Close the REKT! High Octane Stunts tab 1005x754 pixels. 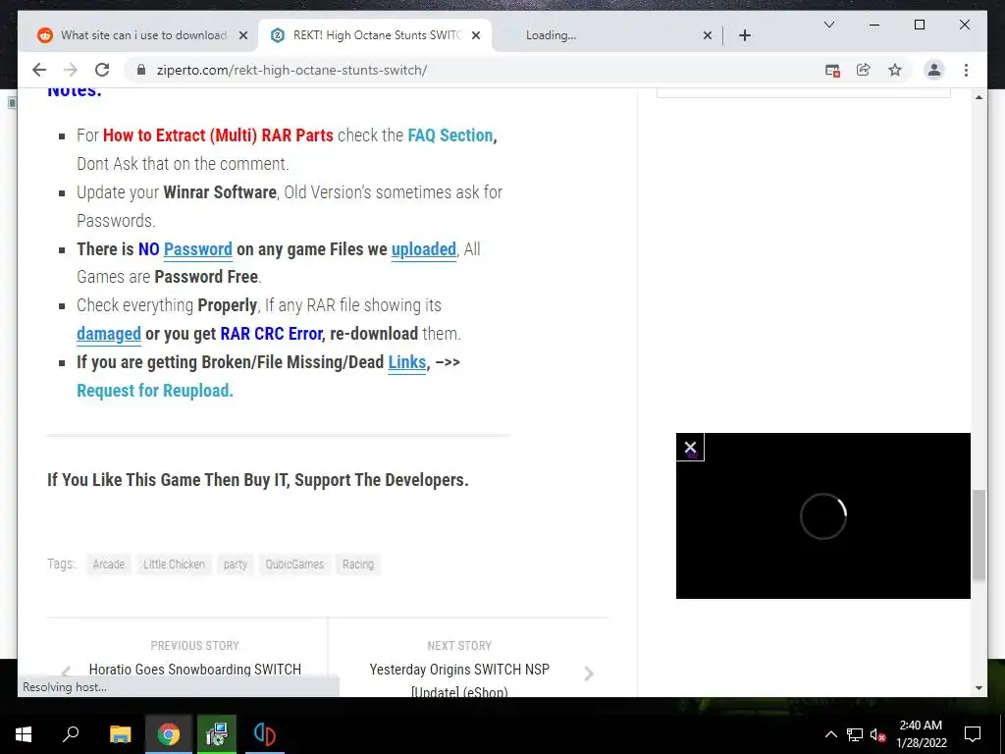click(476, 35)
